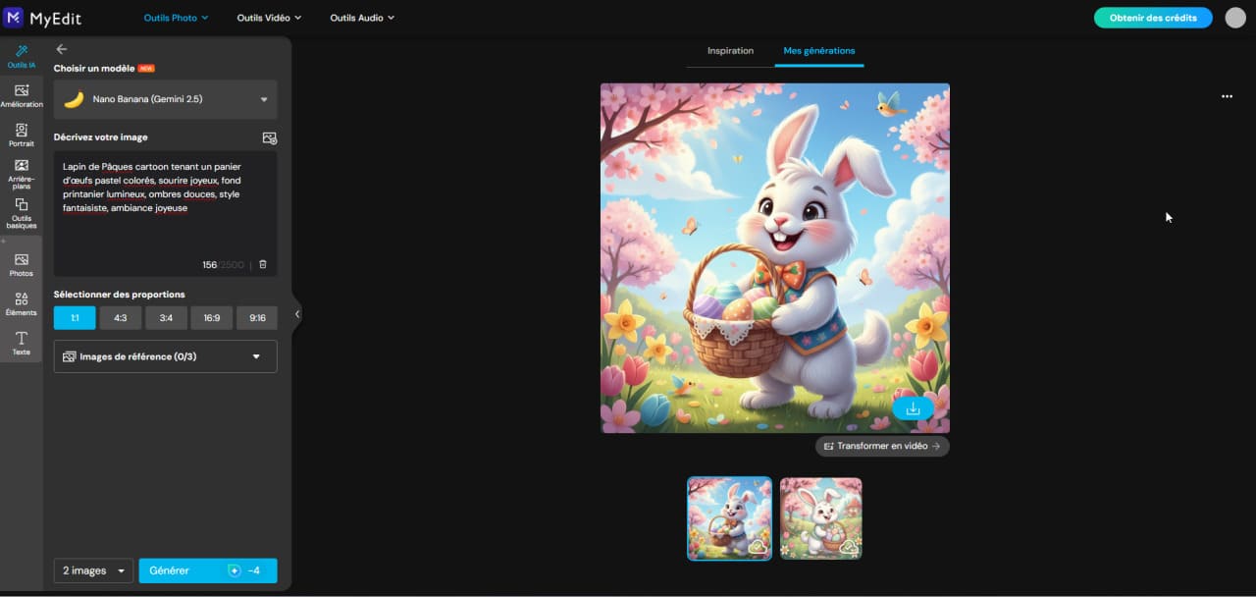Open the Outils Photo menu

coord(177,18)
